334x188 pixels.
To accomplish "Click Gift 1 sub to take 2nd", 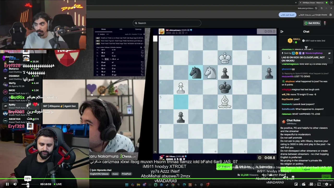I will (313, 41).
